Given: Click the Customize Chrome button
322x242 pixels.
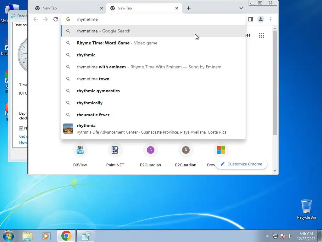Looking at the screenshot, I should [241, 164].
